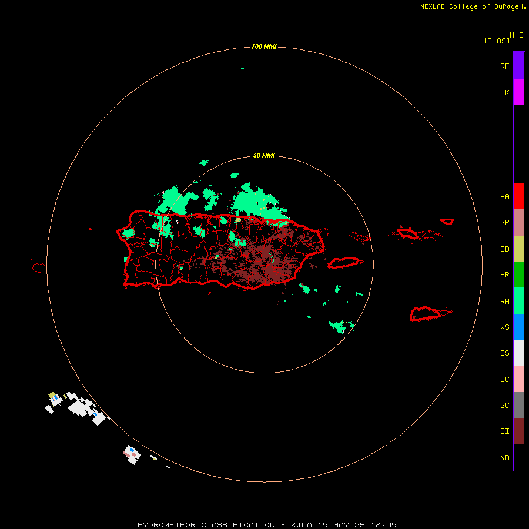
Task: Click the HA red legend swatch
Action: 519,196
